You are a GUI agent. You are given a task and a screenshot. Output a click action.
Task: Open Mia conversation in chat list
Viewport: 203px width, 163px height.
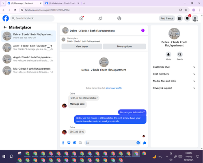coord(28,70)
